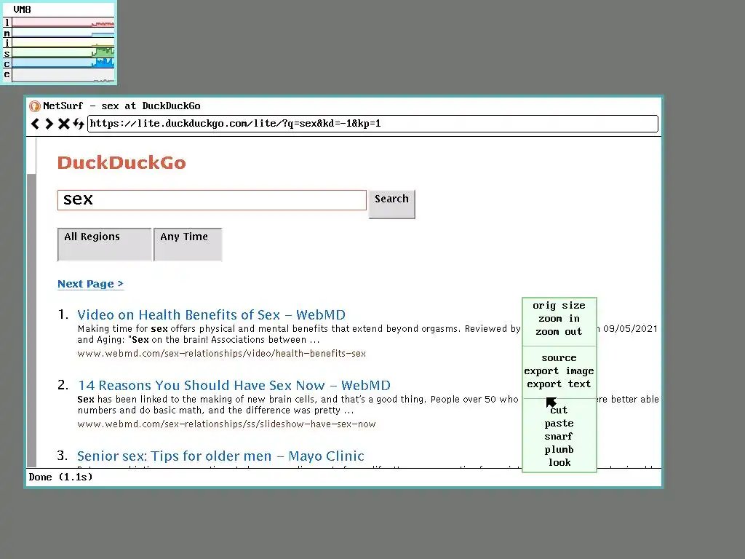The image size is (745, 559).
Task: Open the Senior sex Mayo Clinic result
Action: pos(220,456)
